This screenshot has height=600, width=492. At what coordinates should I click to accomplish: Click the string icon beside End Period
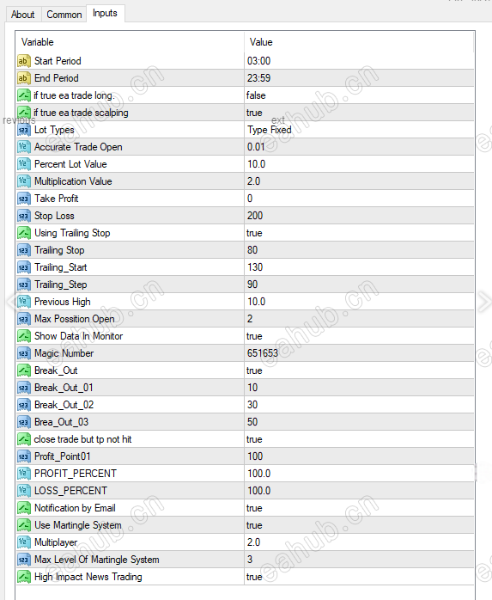(x=24, y=78)
